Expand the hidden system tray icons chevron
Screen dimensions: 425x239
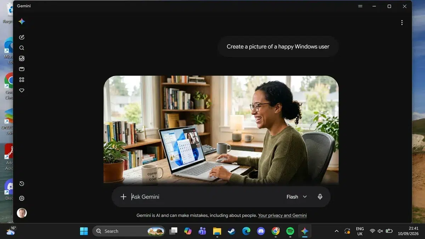pos(336,231)
